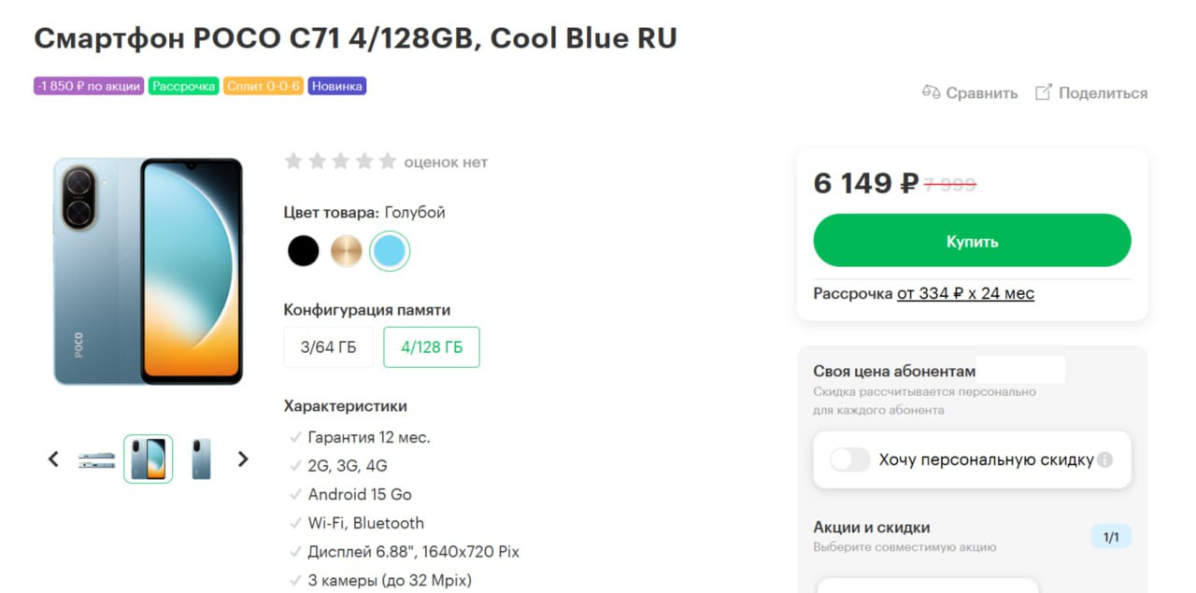
Task: Open installment link от 334 ₽ х 24 мес
Action: pyautogui.click(x=965, y=293)
